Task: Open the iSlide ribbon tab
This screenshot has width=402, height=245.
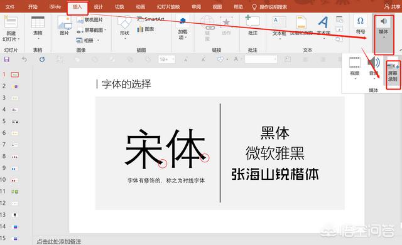Action: coord(55,7)
